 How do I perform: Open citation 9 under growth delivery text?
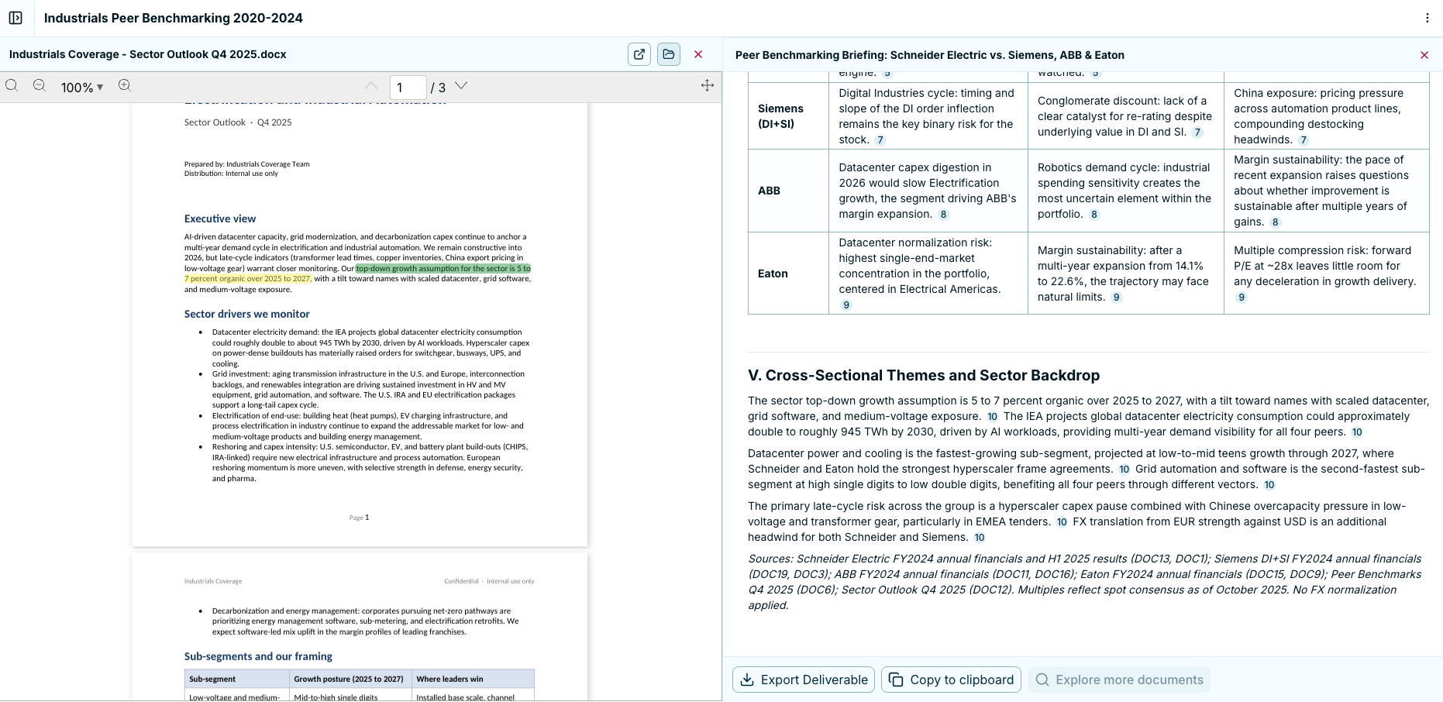pyautogui.click(x=1242, y=298)
